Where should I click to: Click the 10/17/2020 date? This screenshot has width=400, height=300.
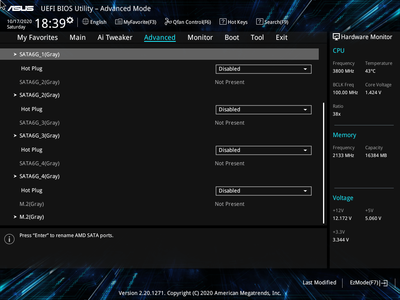tap(20, 21)
